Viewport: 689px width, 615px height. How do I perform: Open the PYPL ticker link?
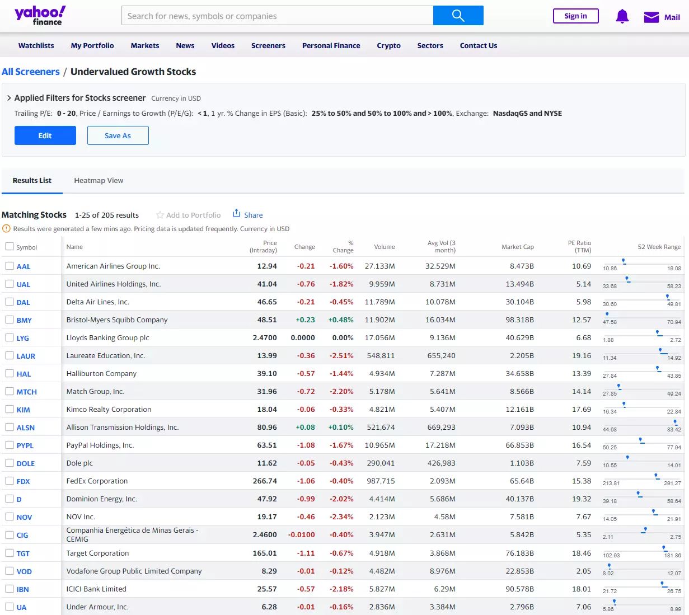pyautogui.click(x=25, y=445)
